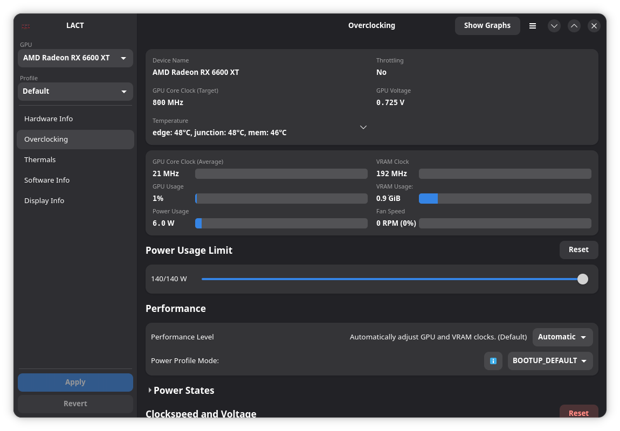Click the '0 RPM (0%)' fan speed value
The image size is (620, 431).
pyautogui.click(x=396, y=223)
